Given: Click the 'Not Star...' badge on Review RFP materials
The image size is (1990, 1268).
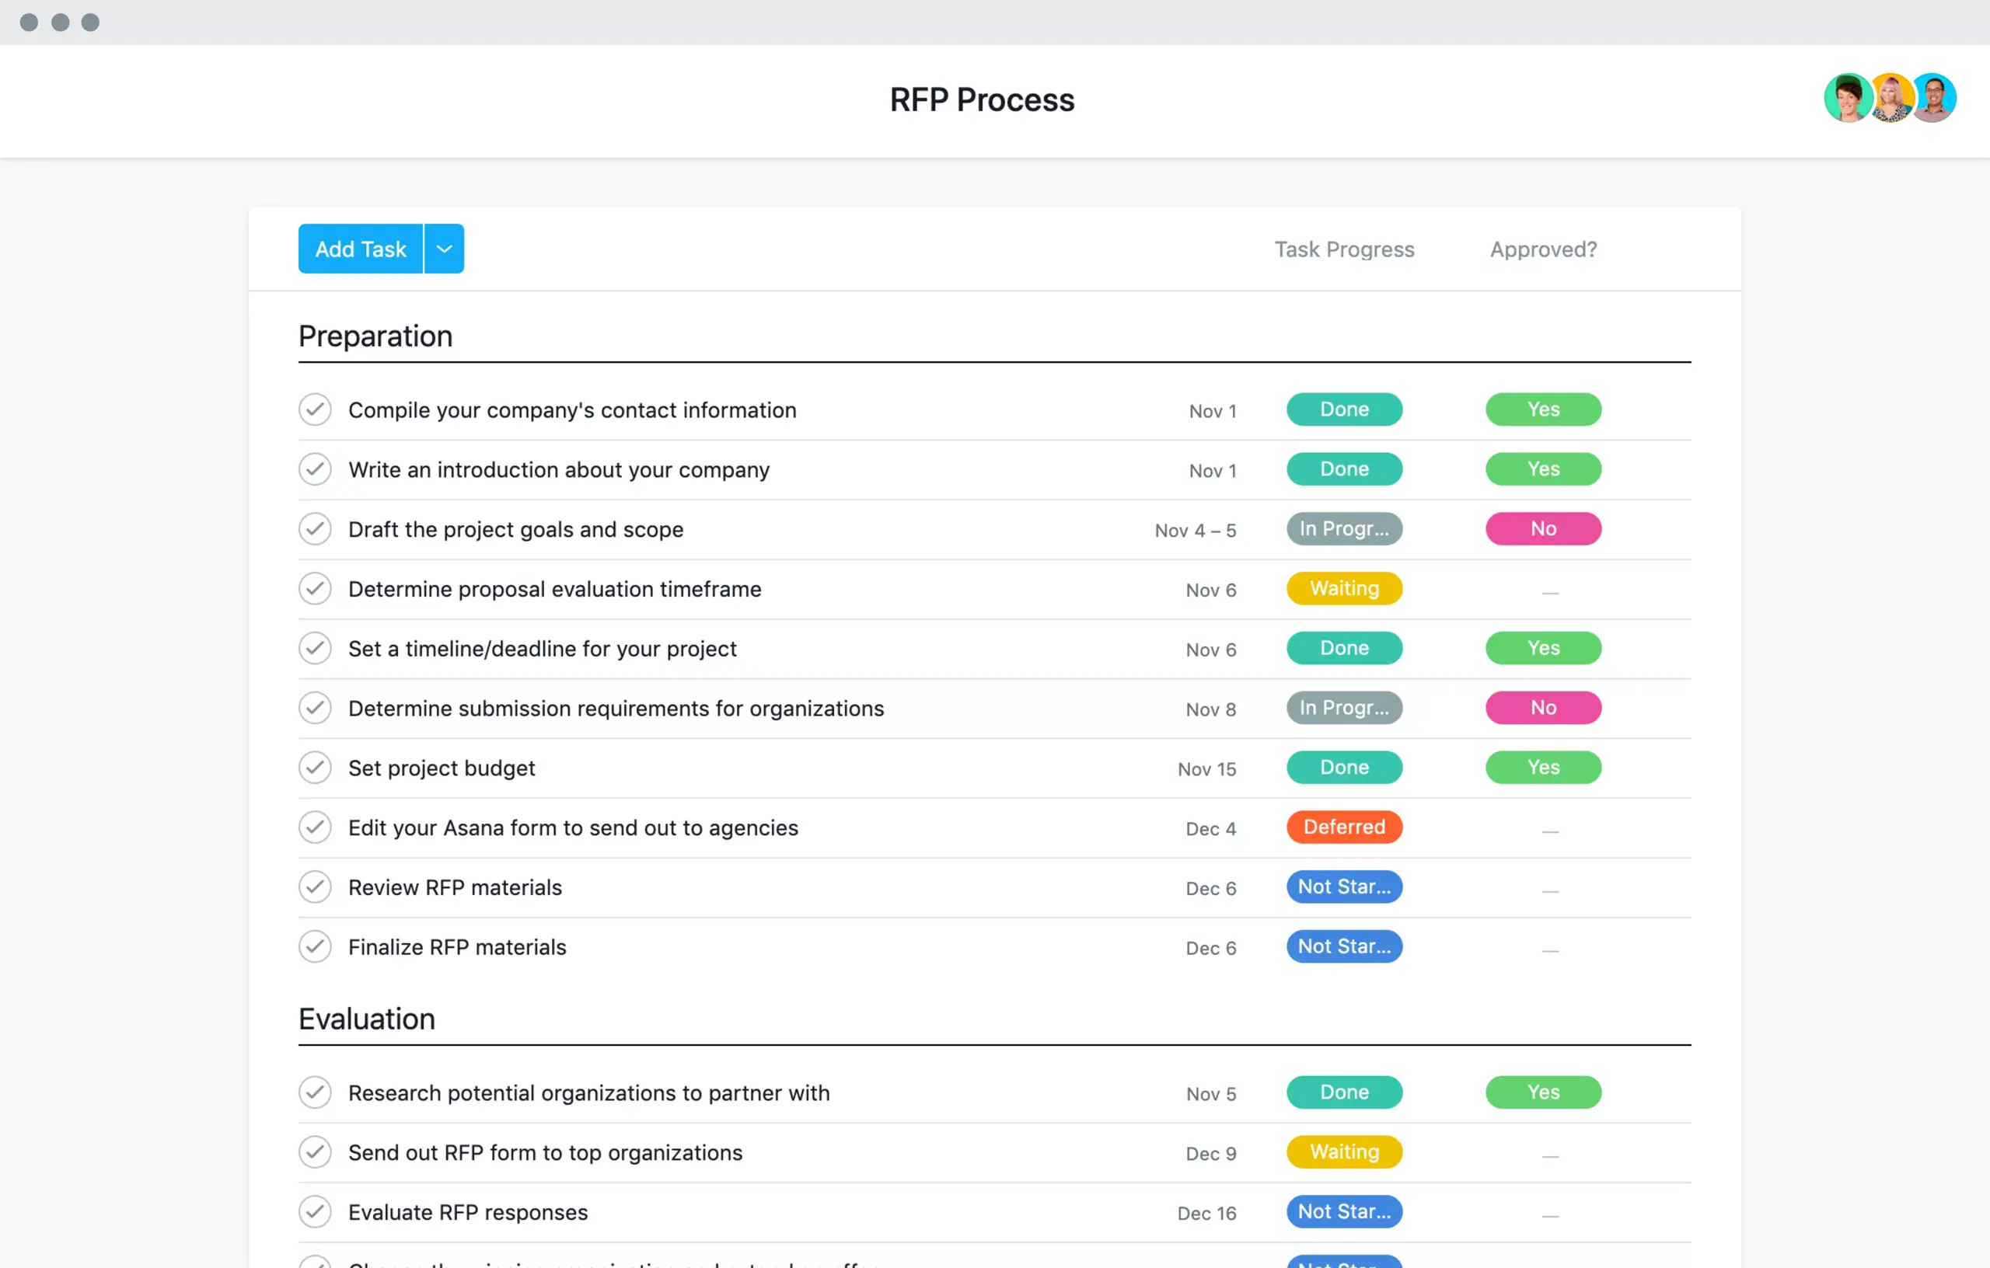Looking at the screenshot, I should click(1342, 886).
